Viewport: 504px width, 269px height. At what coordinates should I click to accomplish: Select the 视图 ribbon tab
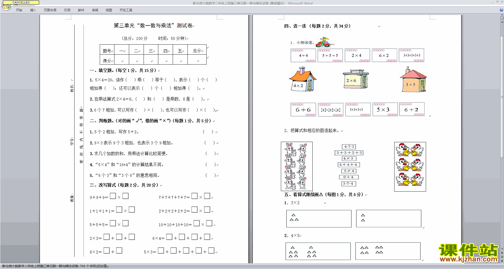109,10
